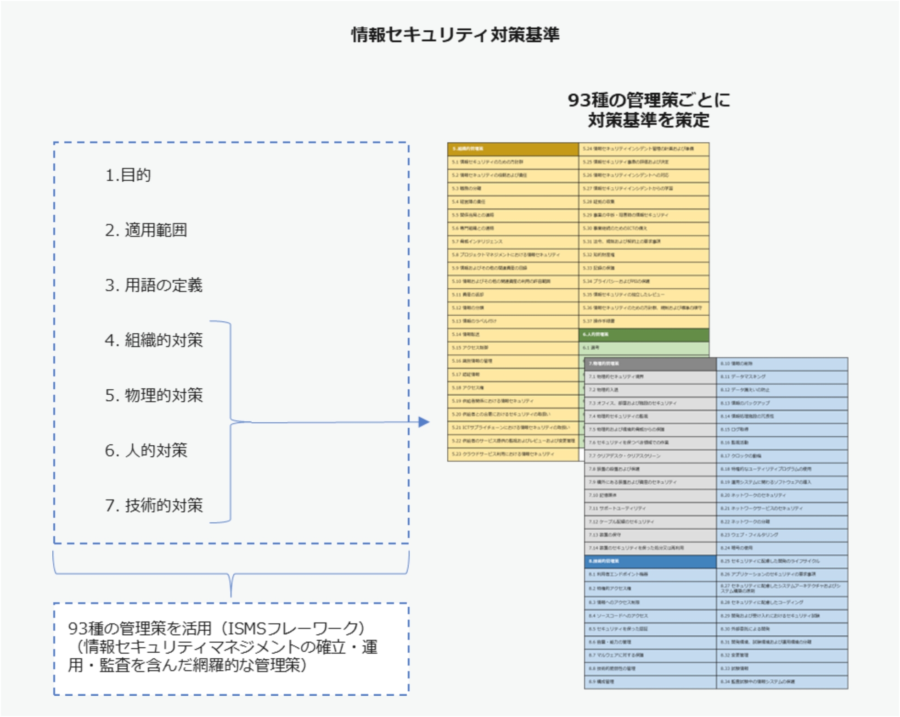
Task: Select list item 4. 組織的対策
Action: pos(154,340)
